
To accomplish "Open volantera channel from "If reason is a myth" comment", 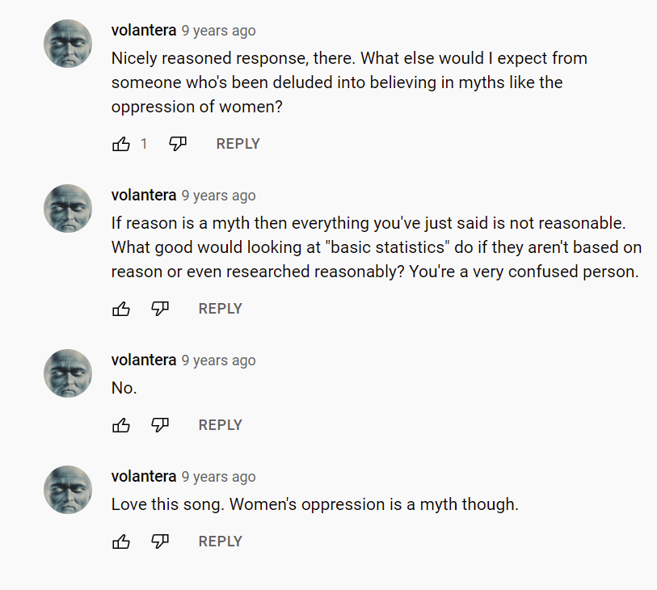I will [143, 196].
